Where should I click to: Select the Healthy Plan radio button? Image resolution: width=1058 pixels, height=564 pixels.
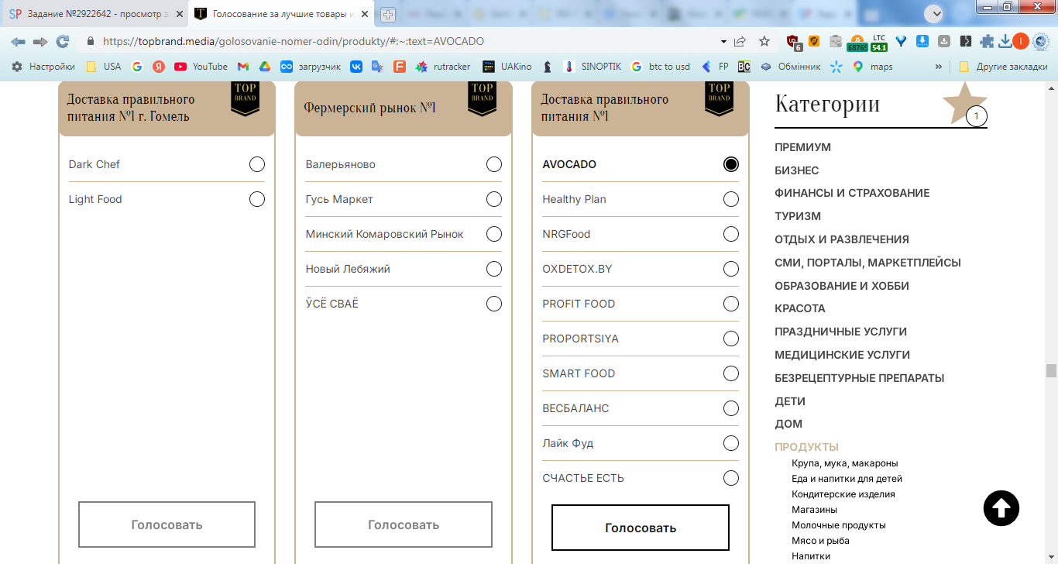coord(731,199)
